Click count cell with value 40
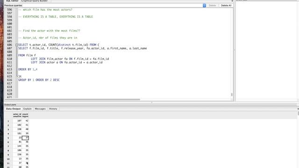Screen dimensions: 299x168 (25, 129)
